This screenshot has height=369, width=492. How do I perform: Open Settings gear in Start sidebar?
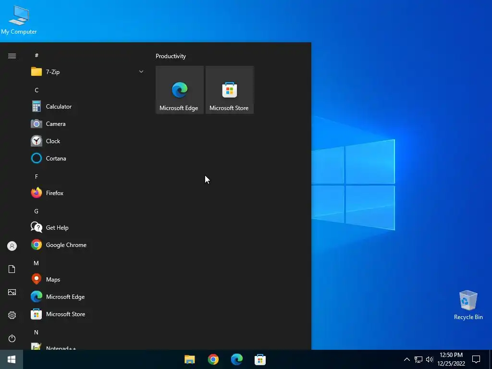(x=12, y=315)
